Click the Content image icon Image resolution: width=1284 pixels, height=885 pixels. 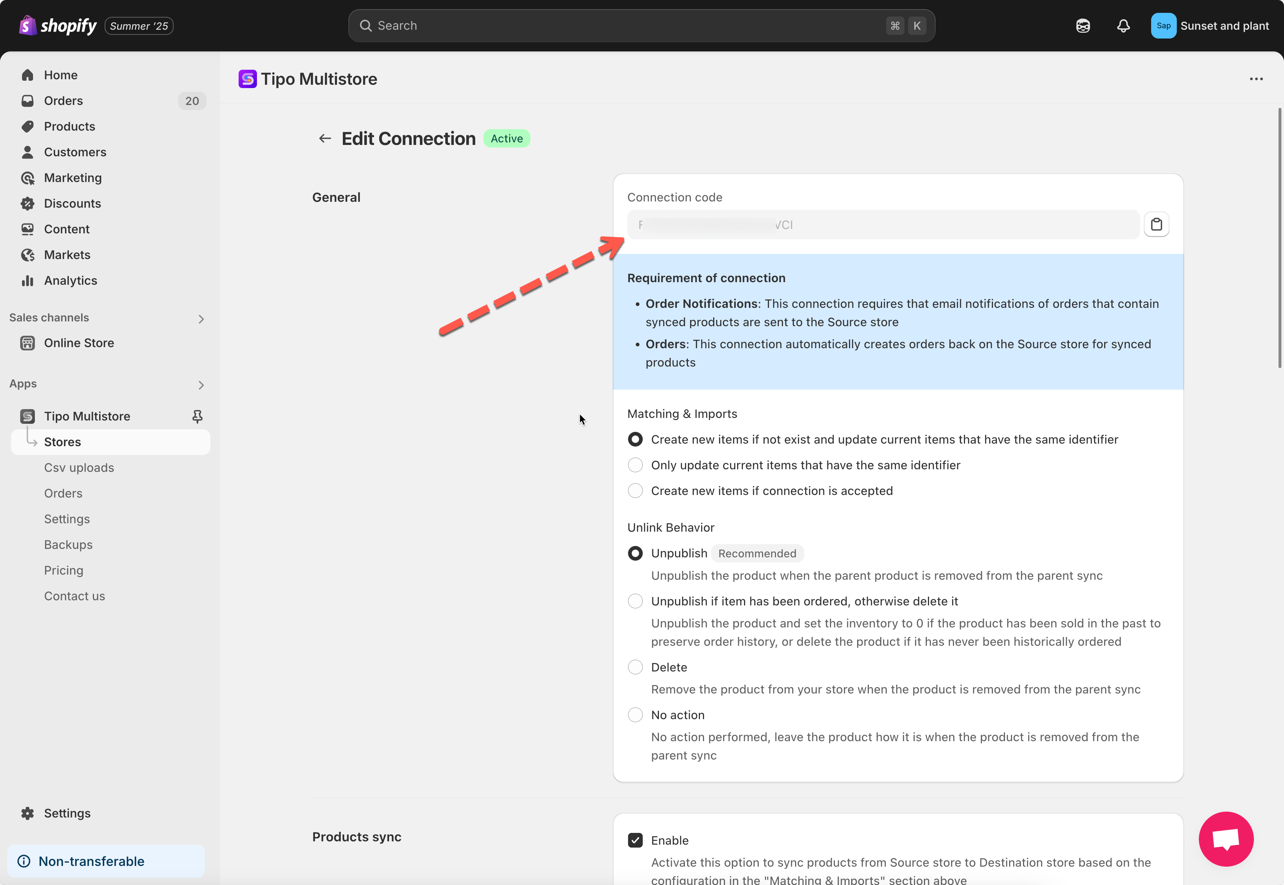tap(27, 229)
